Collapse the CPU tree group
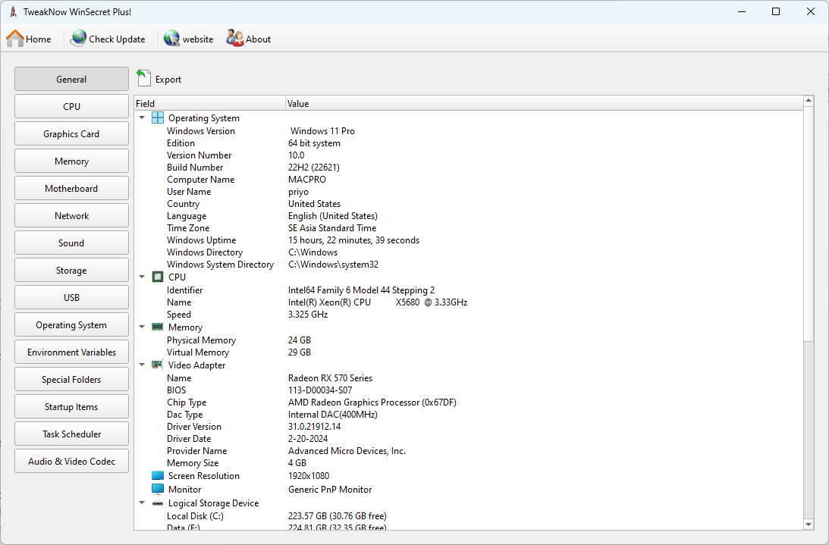Image resolution: width=829 pixels, height=545 pixels. (x=142, y=277)
